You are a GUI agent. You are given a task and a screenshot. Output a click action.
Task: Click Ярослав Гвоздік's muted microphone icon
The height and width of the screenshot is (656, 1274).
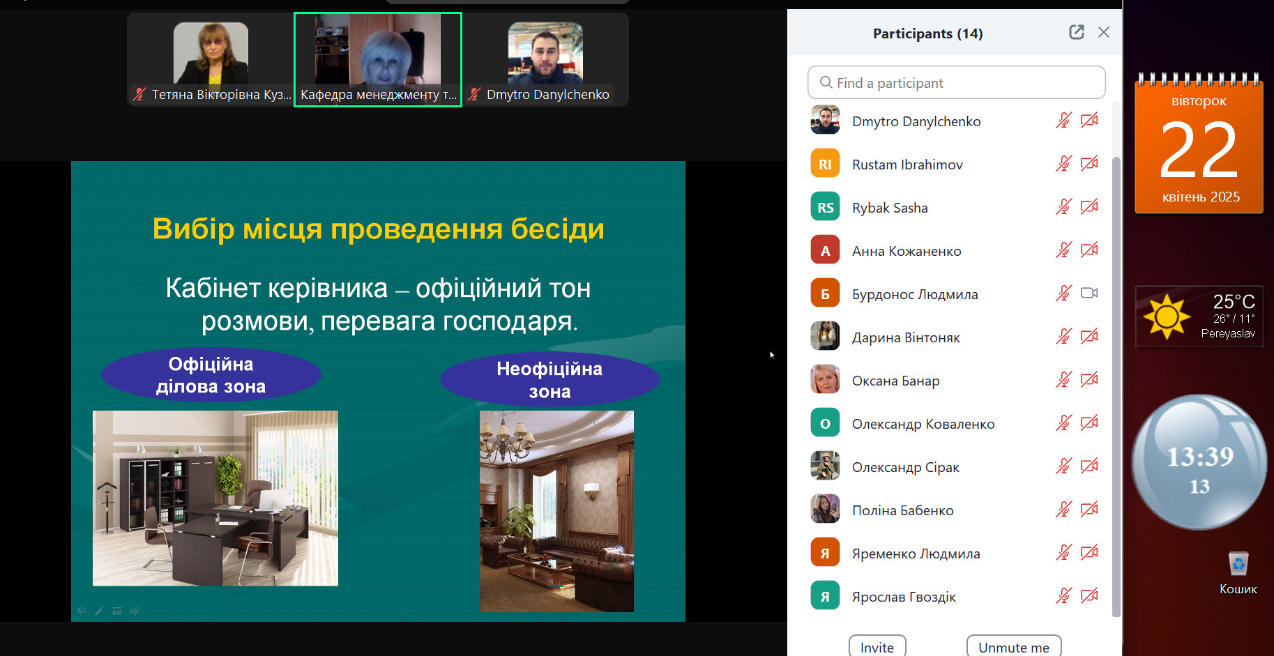pyautogui.click(x=1063, y=596)
